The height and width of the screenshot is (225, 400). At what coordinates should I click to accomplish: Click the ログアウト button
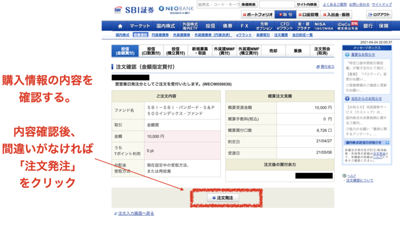click(x=379, y=15)
